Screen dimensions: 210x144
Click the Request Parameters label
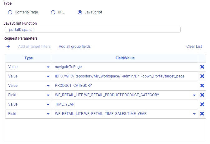[21, 38]
